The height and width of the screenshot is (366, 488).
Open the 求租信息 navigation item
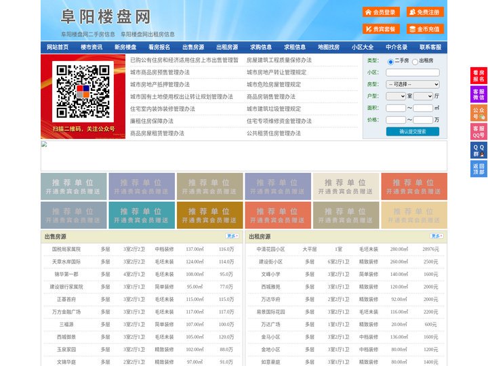(x=295, y=47)
